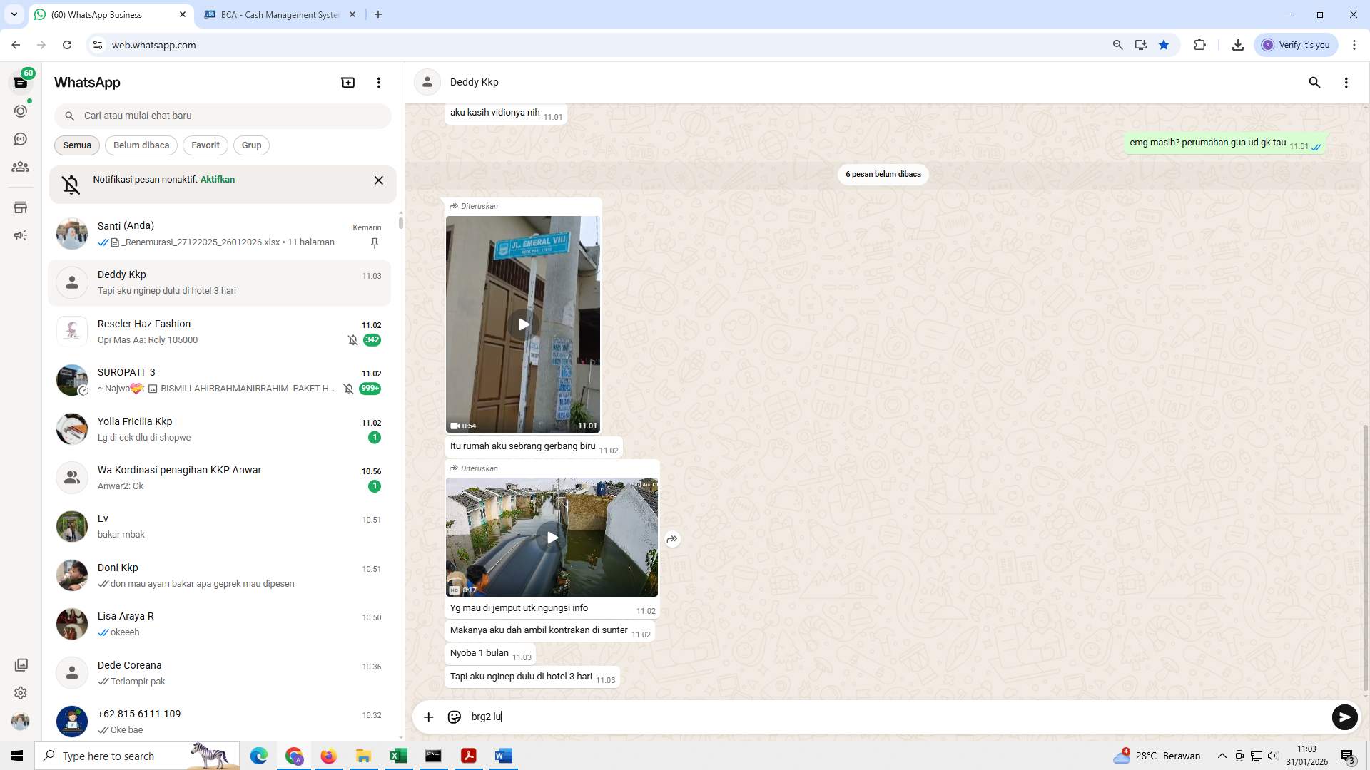Filter chats by Belum dibaca
Viewport: 1370px width, 770px height.
click(x=141, y=145)
